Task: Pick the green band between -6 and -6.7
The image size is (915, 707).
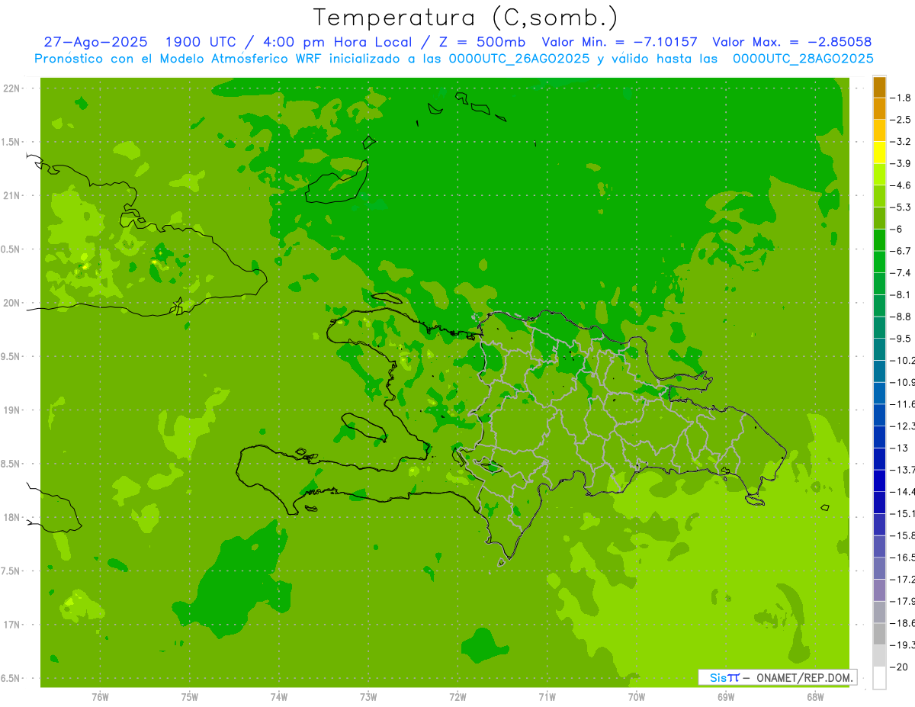Action: 879,240
